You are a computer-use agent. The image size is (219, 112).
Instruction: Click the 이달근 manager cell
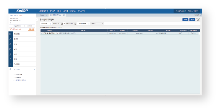[183, 33]
